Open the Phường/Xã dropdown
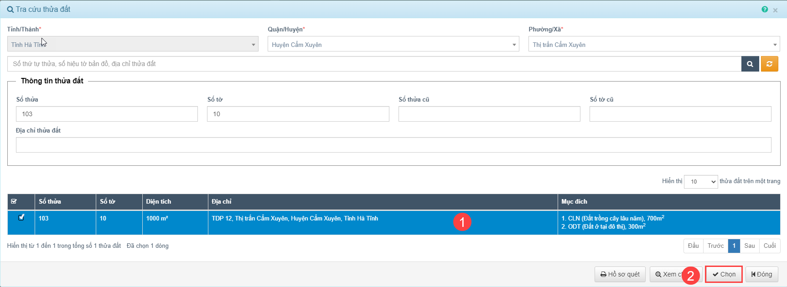This screenshot has height=287, width=787. point(654,45)
